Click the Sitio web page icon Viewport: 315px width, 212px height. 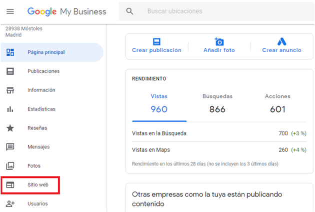pyautogui.click(x=10, y=185)
